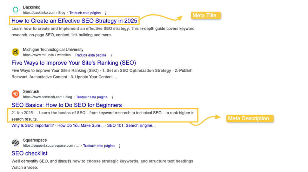Click URL 'https://backlinko.com › Blog'

click(44, 13)
